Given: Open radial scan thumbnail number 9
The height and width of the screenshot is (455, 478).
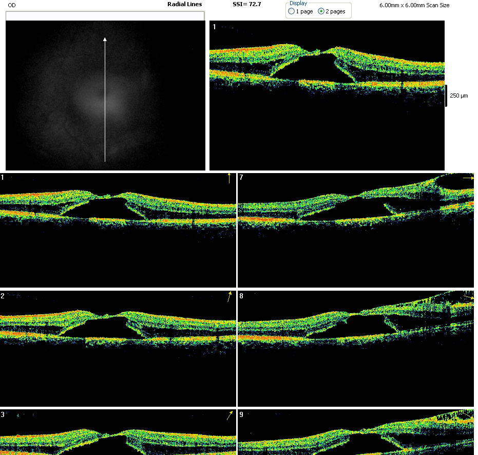Looking at the screenshot, I should (356, 432).
